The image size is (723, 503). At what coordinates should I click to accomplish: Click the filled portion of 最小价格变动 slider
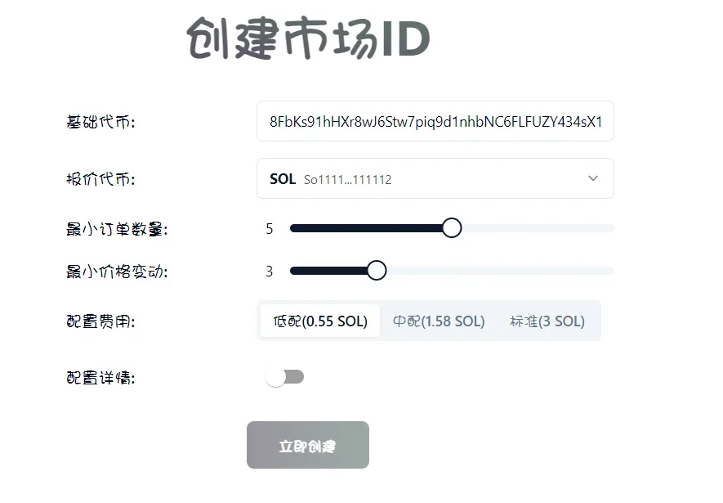[x=328, y=271]
